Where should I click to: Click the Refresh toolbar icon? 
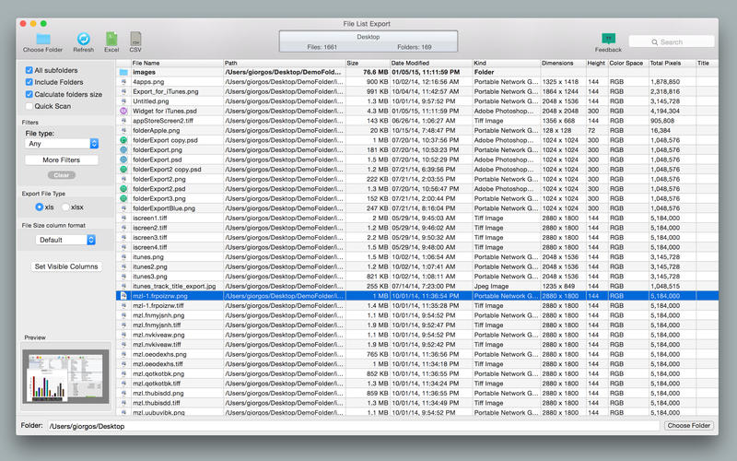point(84,38)
